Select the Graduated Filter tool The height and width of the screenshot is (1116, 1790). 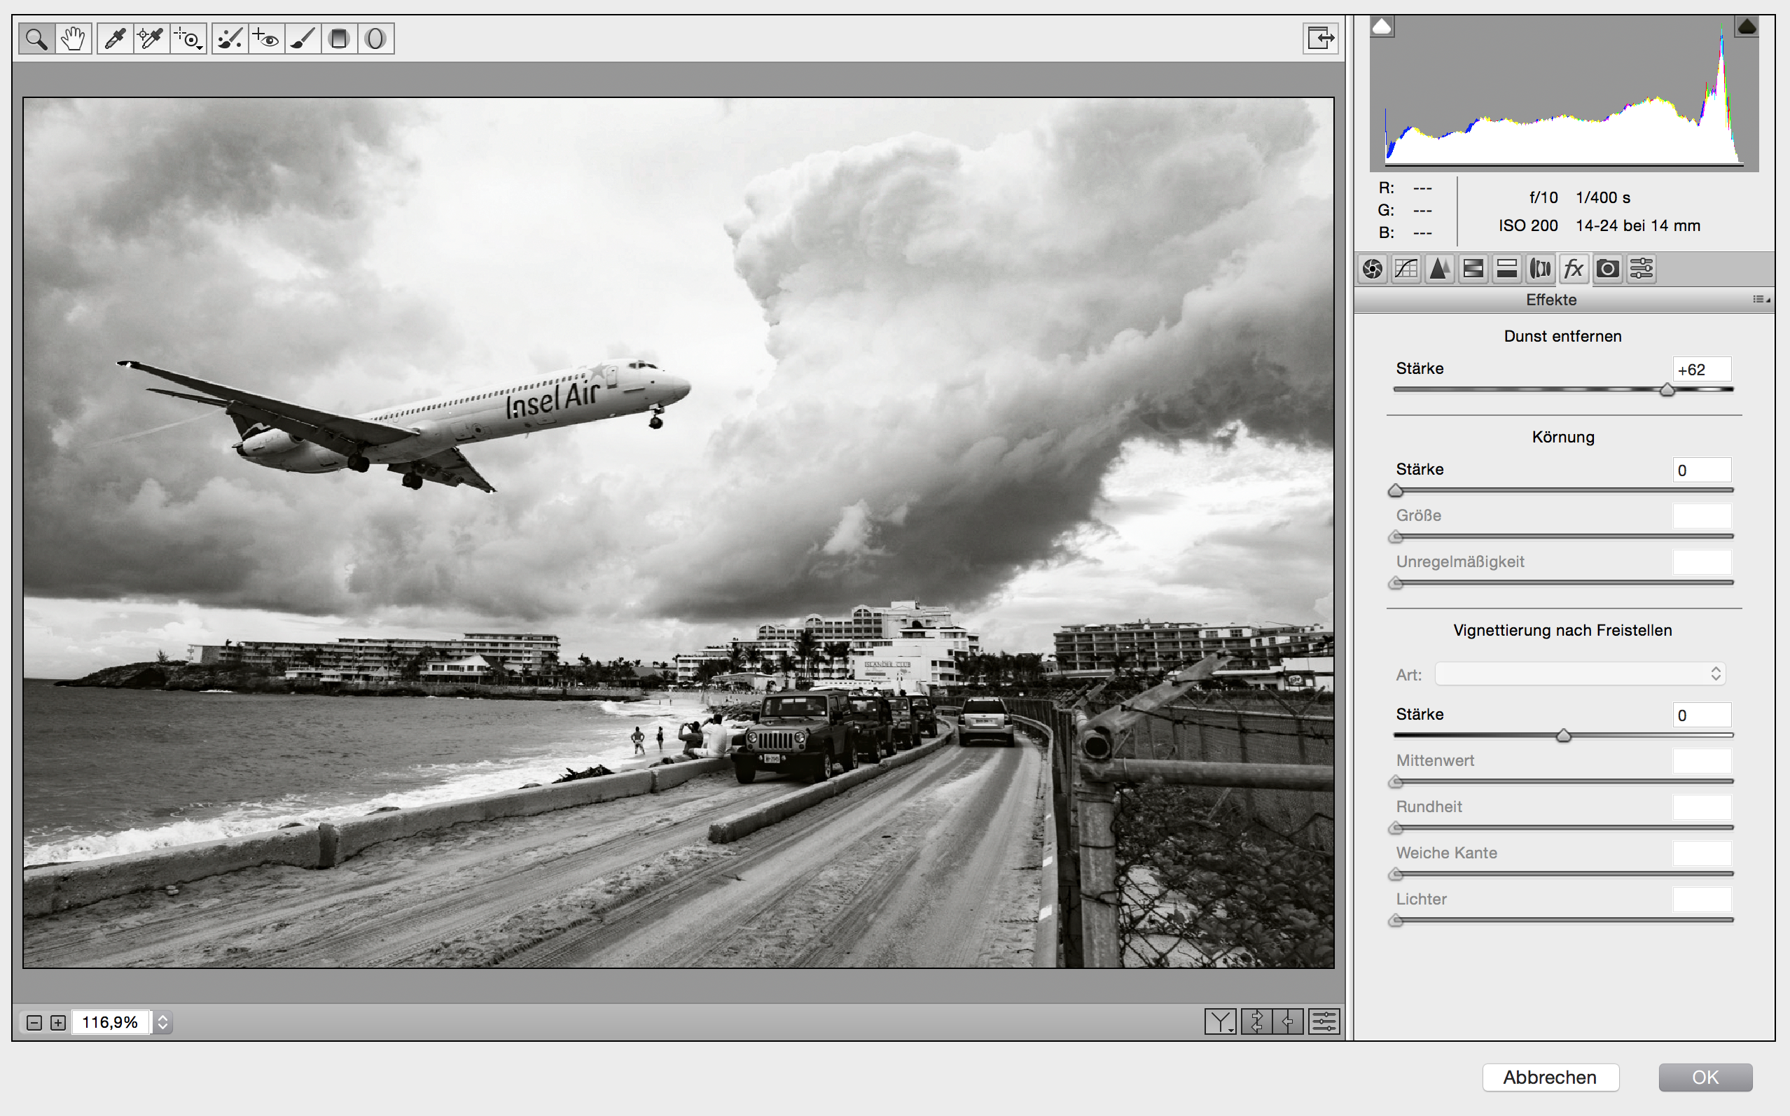tap(339, 39)
